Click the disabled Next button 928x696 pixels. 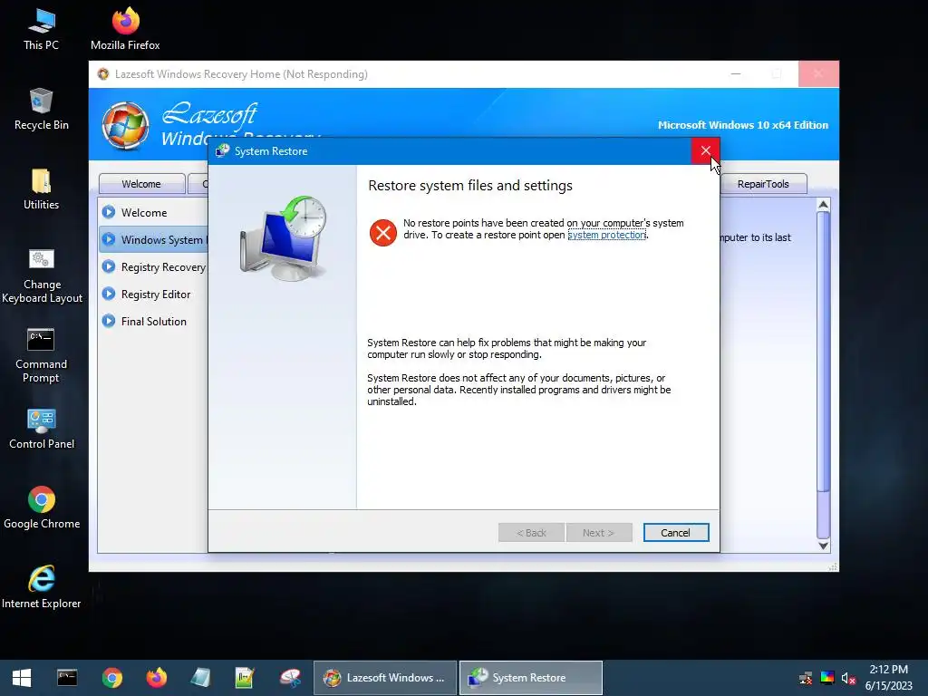click(598, 533)
